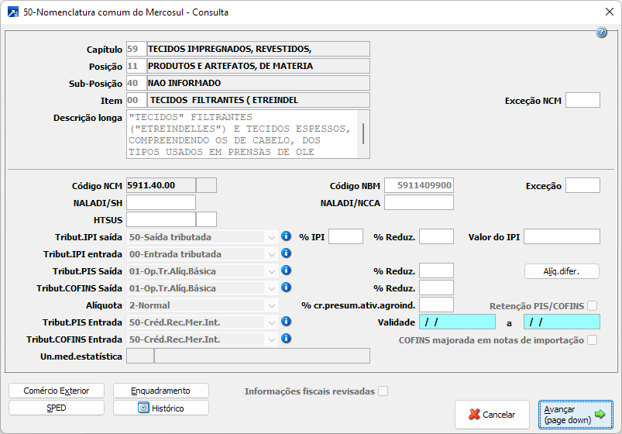Image resolution: width=622 pixels, height=434 pixels.
Task: Click Un.med.estatística code field
Action: (140, 356)
